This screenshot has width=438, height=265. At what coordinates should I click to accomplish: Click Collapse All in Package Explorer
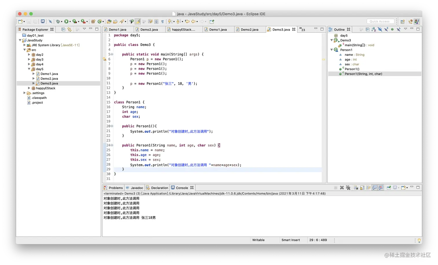63,29
